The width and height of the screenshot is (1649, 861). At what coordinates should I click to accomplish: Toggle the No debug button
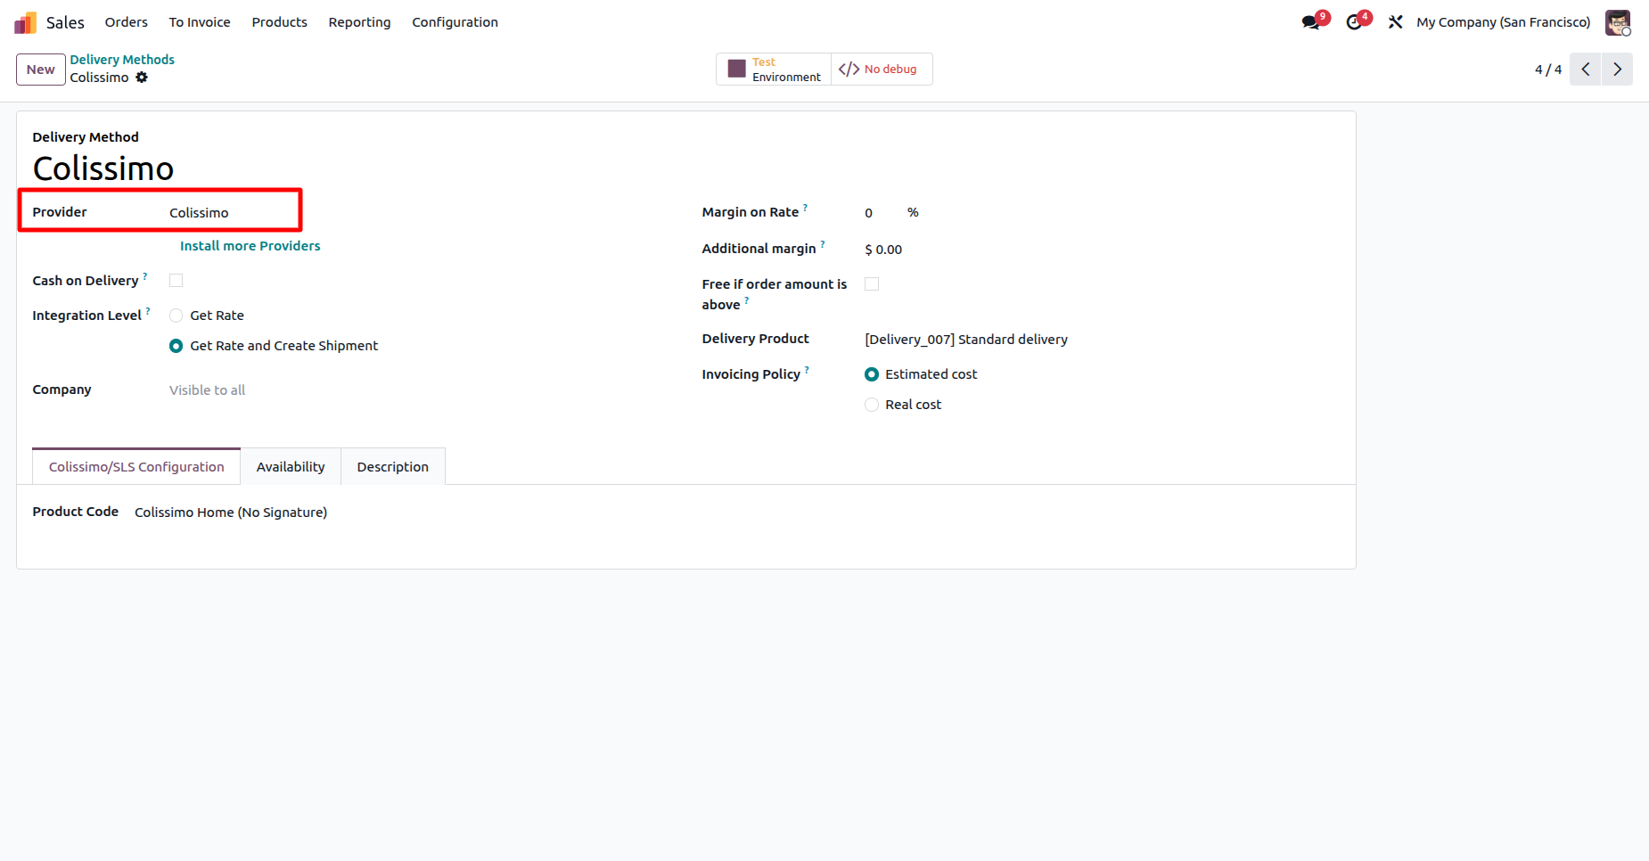pos(882,70)
